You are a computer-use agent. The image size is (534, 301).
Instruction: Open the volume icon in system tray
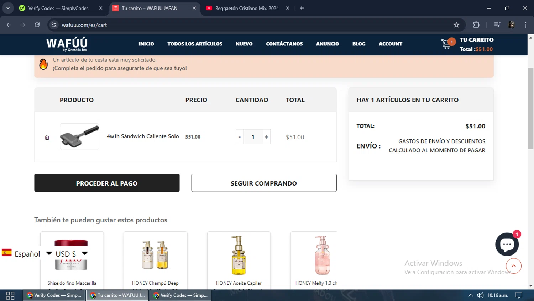point(480,295)
